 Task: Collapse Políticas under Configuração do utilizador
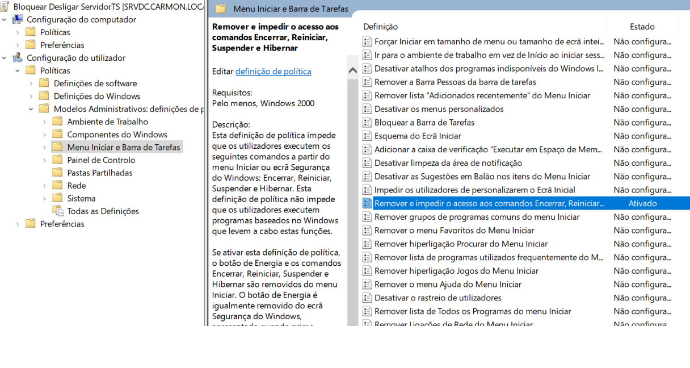(x=18, y=71)
